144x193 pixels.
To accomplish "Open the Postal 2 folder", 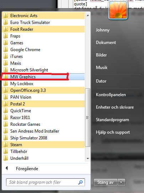I will (43, 104).
